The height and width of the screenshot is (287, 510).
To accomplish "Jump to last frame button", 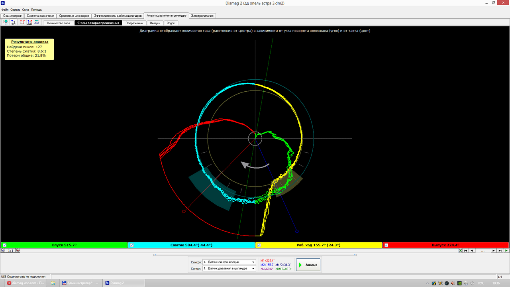I will tap(500, 251).
